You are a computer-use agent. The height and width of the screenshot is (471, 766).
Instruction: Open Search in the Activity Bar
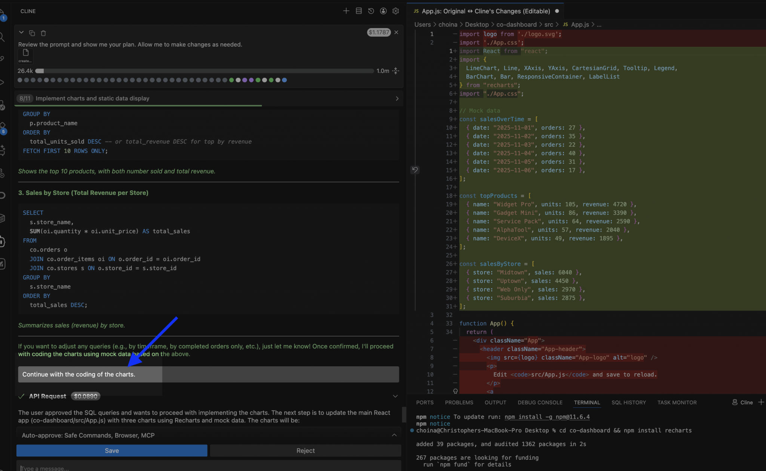coord(1,37)
